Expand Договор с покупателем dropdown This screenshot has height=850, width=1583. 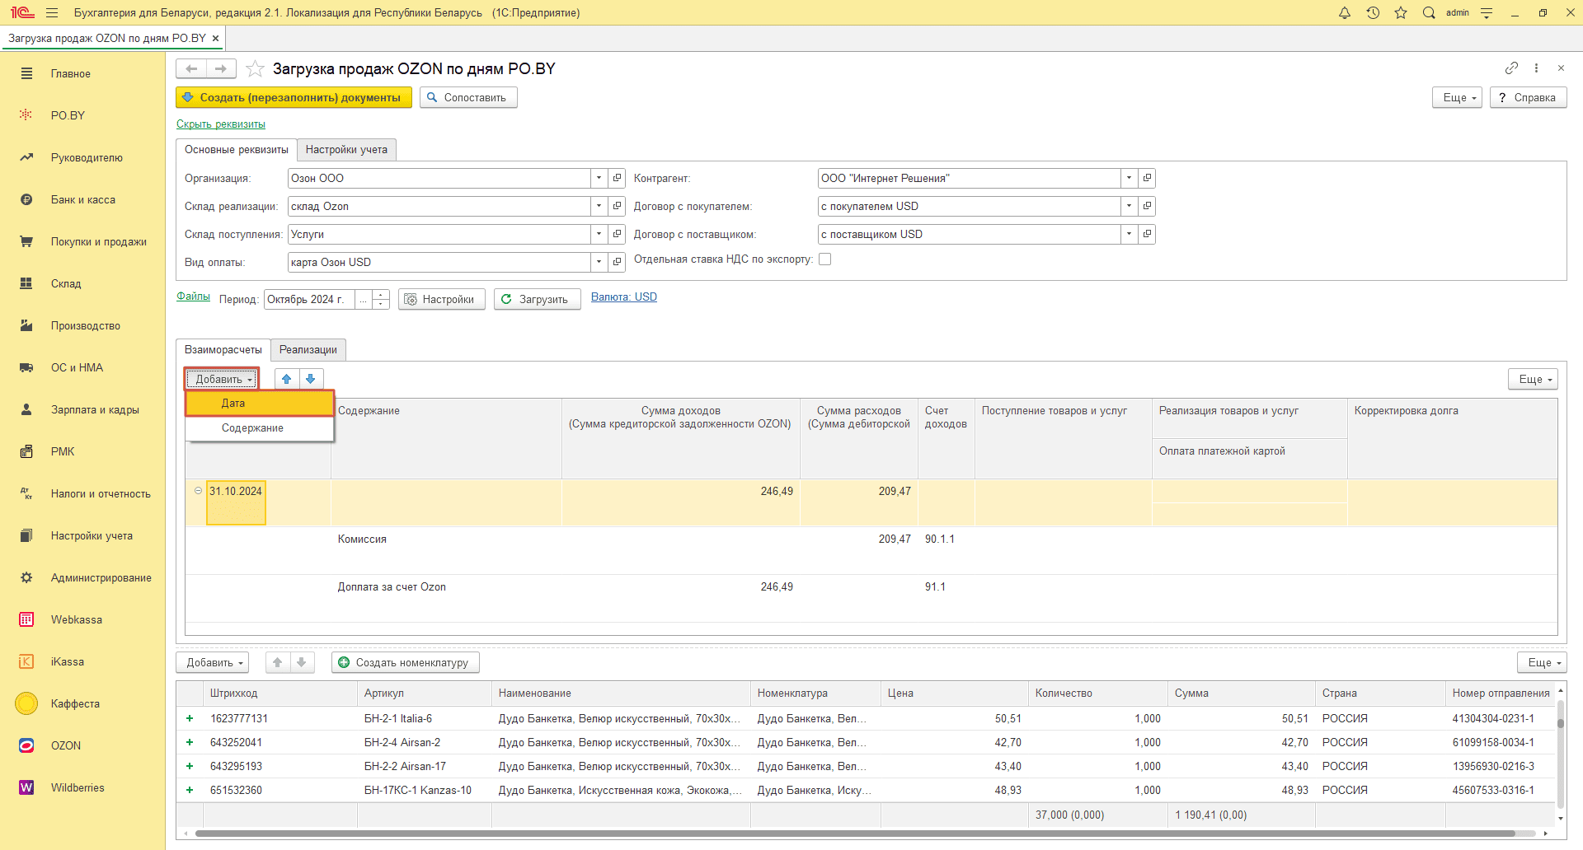click(x=1129, y=206)
